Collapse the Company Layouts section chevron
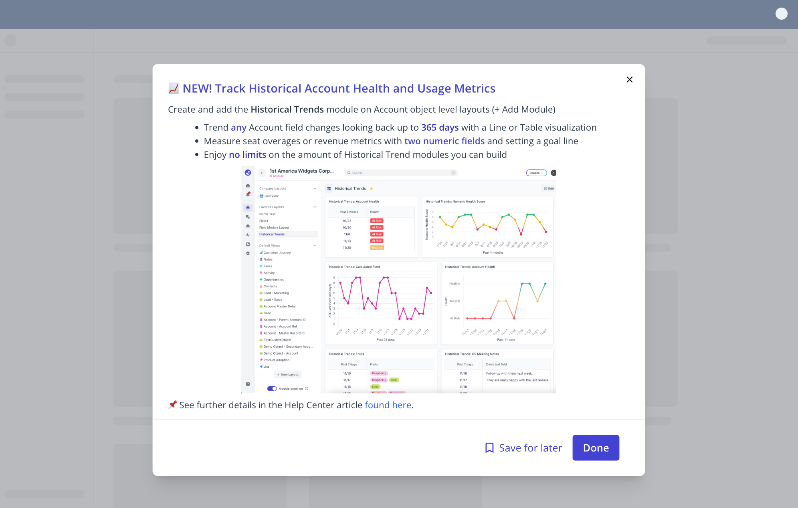Image resolution: width=798 pixels, height=508 pixels. [315, 188]
